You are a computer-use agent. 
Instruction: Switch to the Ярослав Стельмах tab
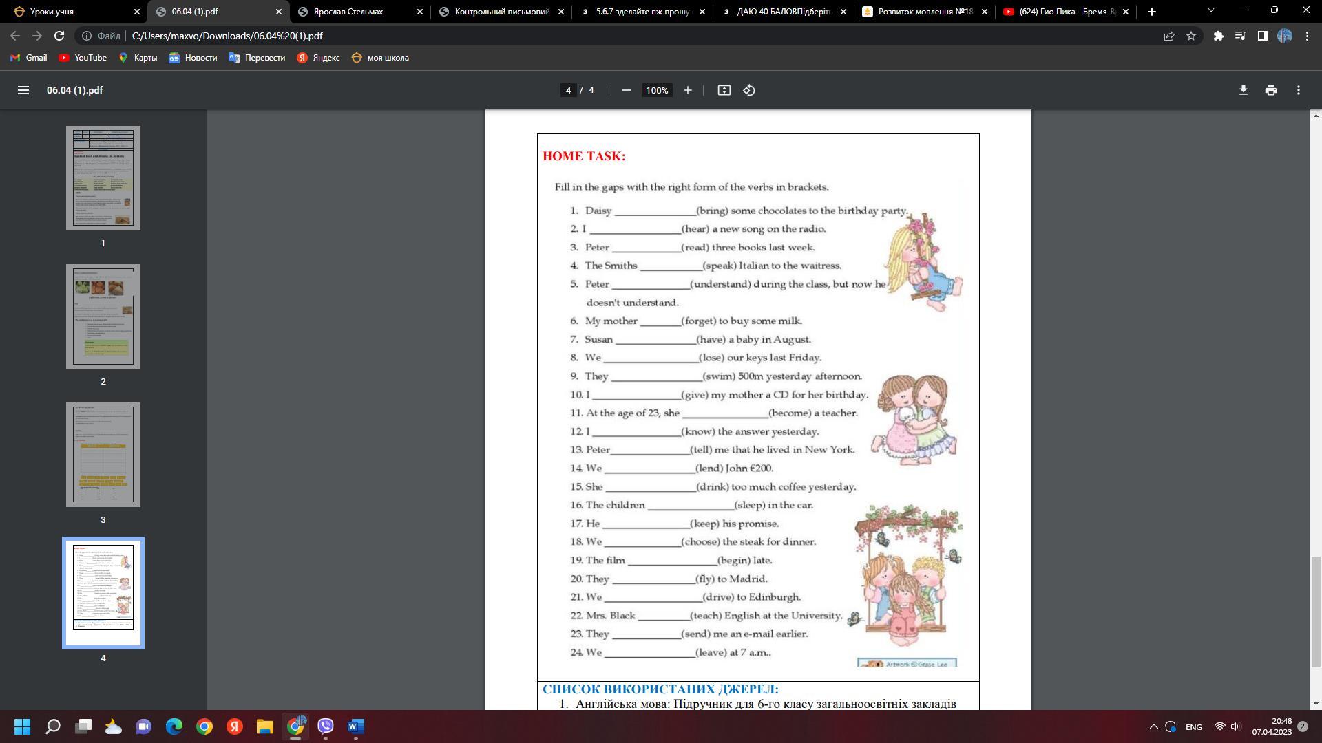click(x=348, y=12)
